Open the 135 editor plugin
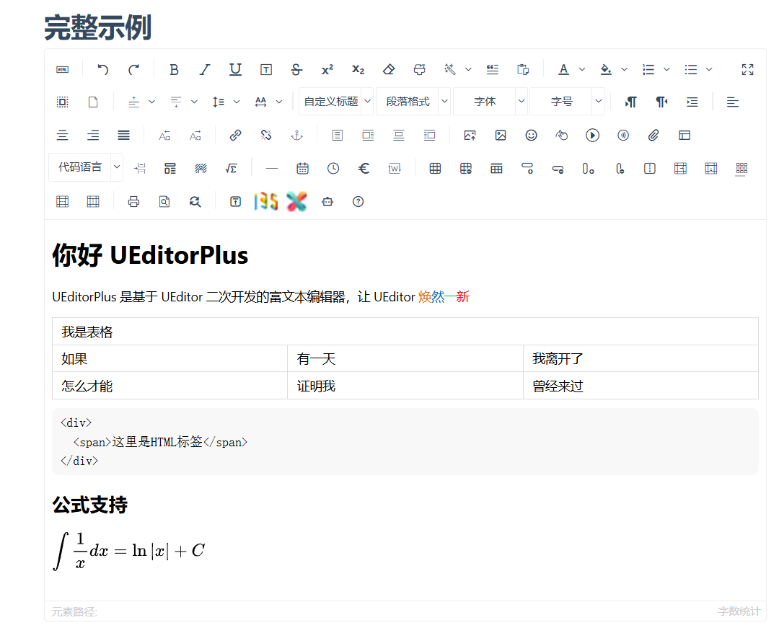 tap(266, 202)
